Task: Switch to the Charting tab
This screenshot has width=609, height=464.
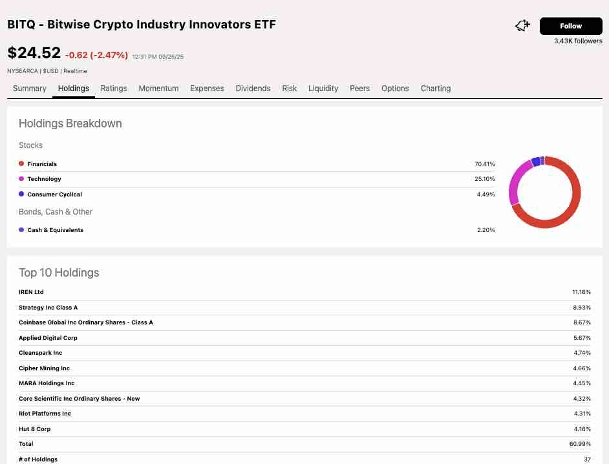Action: pyautogui.click(x=435, y=89)
